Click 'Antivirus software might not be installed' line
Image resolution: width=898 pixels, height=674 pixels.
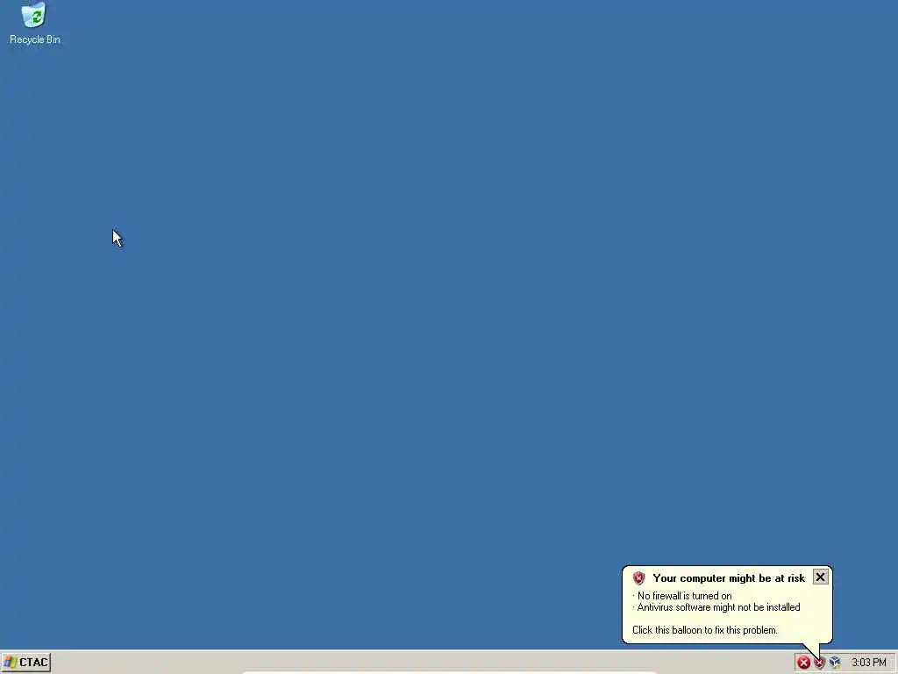[718, 607]
